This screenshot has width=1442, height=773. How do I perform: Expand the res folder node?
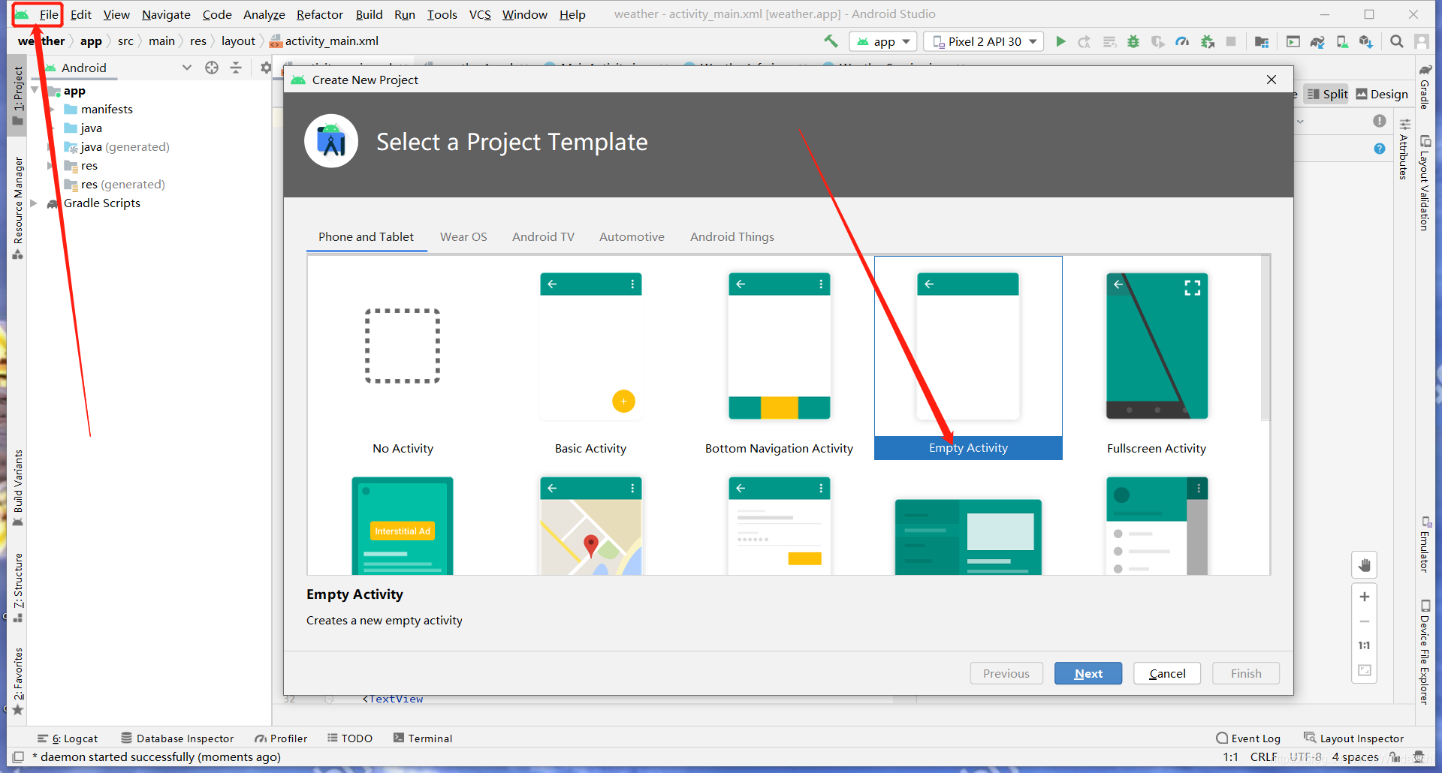pyautogui.click(x=50, y=165)
